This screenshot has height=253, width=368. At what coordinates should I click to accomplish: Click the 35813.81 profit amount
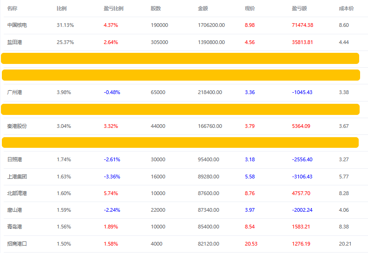(302, 42)
